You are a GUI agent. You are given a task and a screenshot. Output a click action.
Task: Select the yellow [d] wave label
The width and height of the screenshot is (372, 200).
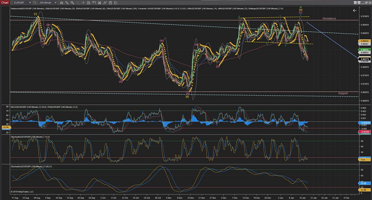coord(187,97)
